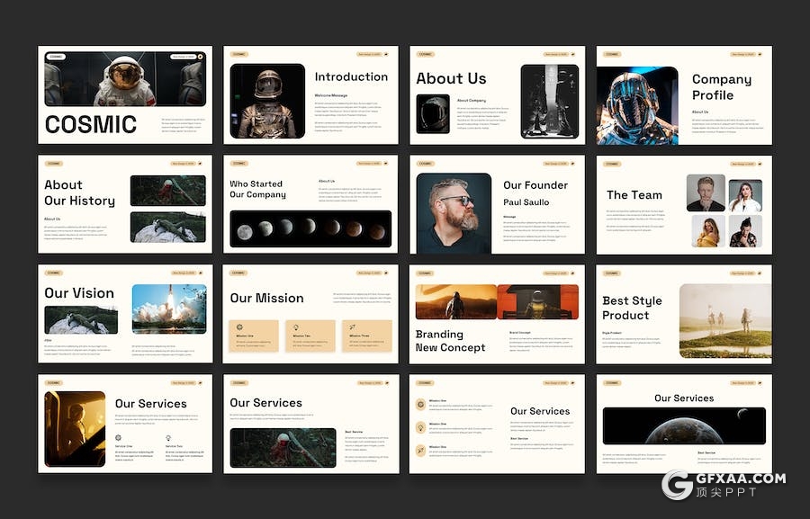Image resolution: width=810 pixels, height=519 pixels.
Task: Click the rocket icon on Mission Three card
Action: pos(352,328)
